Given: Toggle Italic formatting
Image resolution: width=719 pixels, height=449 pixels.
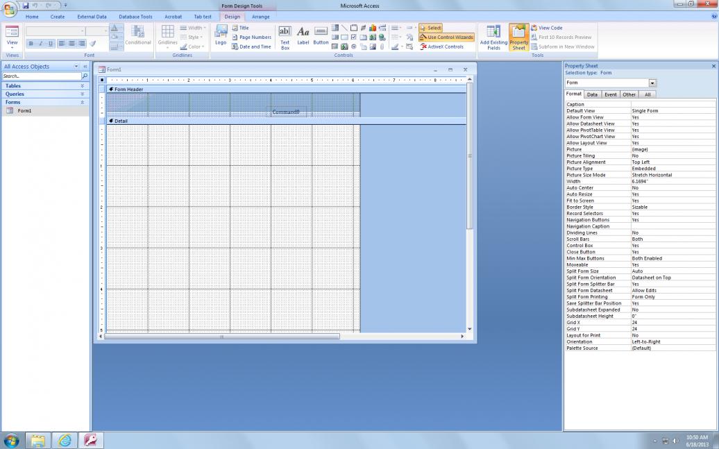Looking at the screenshot, I should click(x=40, y=43).
